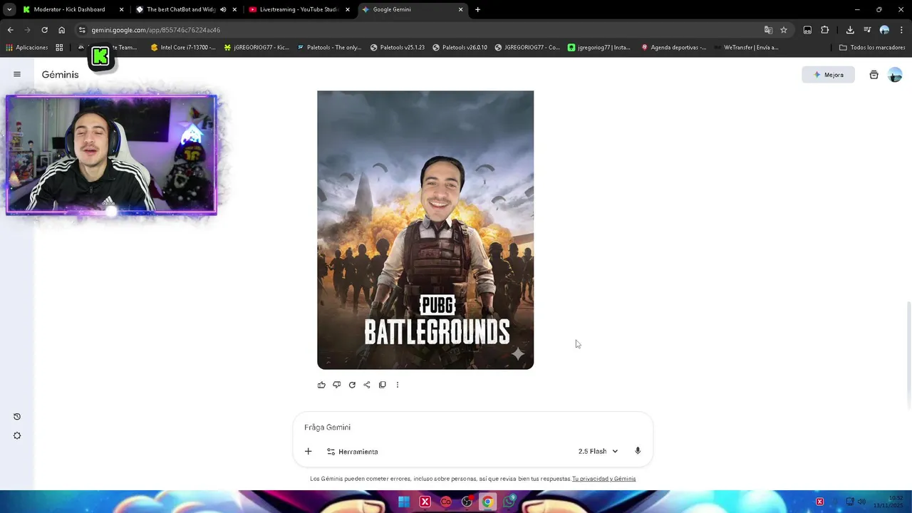
Task: Click the plus icon to add files
Action: [308, 451]
